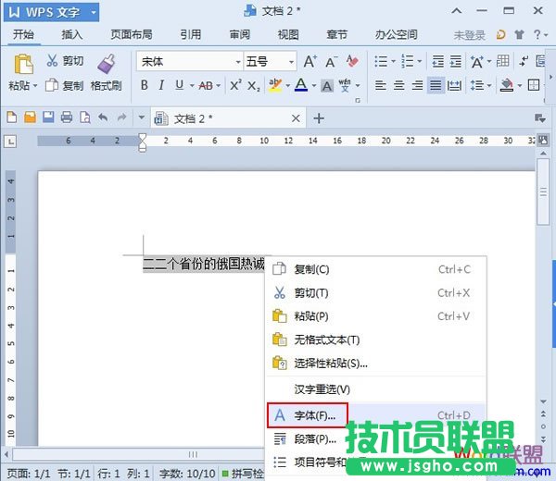This screenshot has width=556, height=481.
Task: Open the 引用 ribbon tab
Action: (x=190, y=34)
